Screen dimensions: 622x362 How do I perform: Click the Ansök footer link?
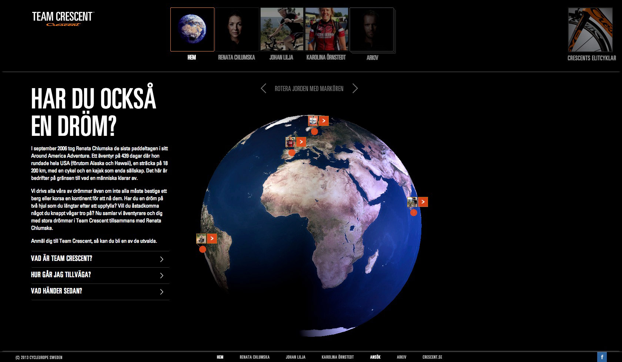[x=375, y=357]
